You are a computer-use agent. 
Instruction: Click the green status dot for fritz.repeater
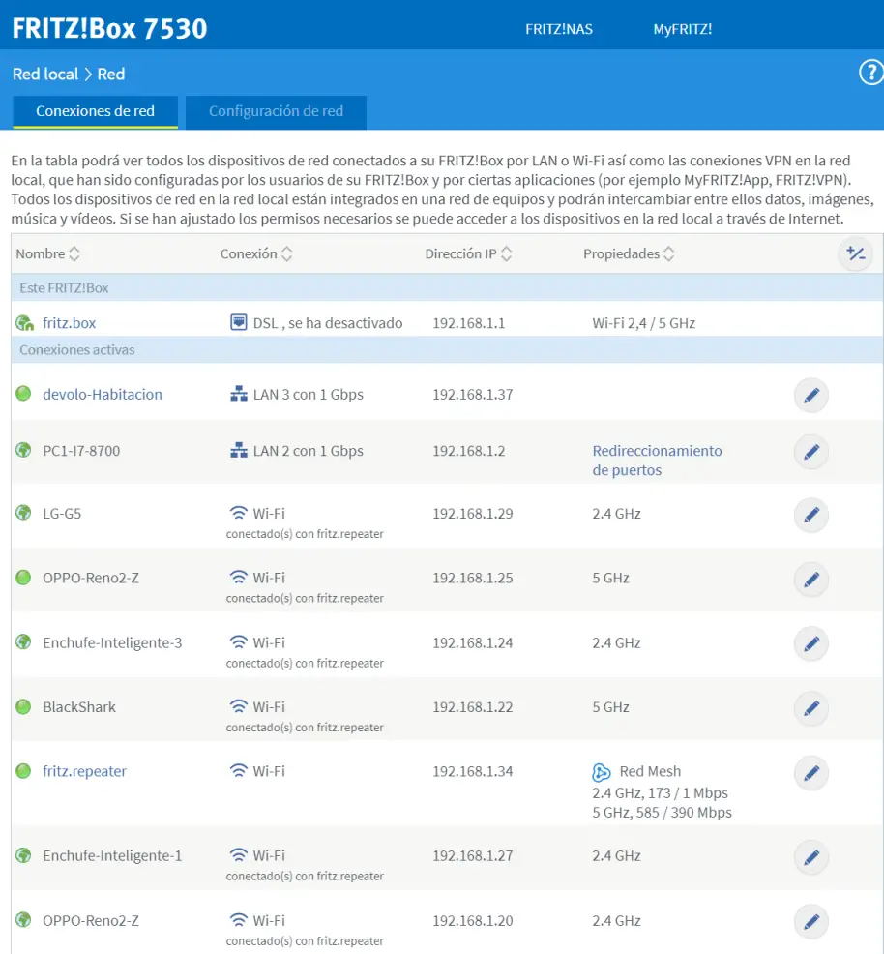(23, 771)
